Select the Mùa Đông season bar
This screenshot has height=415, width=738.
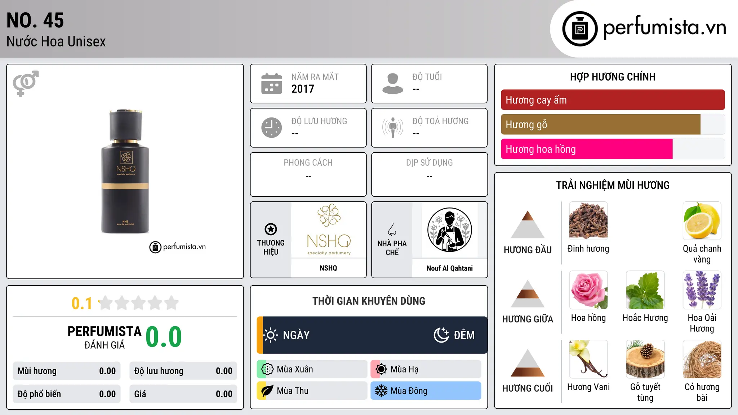click(x=426, y=391)
